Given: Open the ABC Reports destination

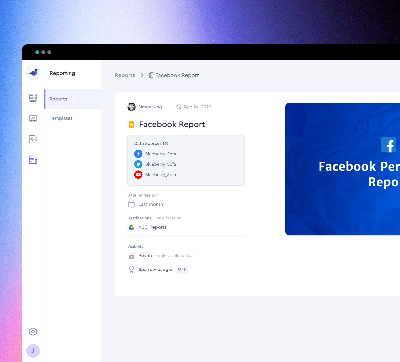Looking at the screenshot, I should pos(152,227).
